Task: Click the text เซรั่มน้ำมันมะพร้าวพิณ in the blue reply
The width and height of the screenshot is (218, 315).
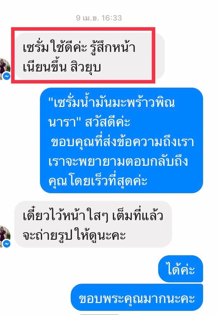Action: pyautogui.click(x=112, y=102)
